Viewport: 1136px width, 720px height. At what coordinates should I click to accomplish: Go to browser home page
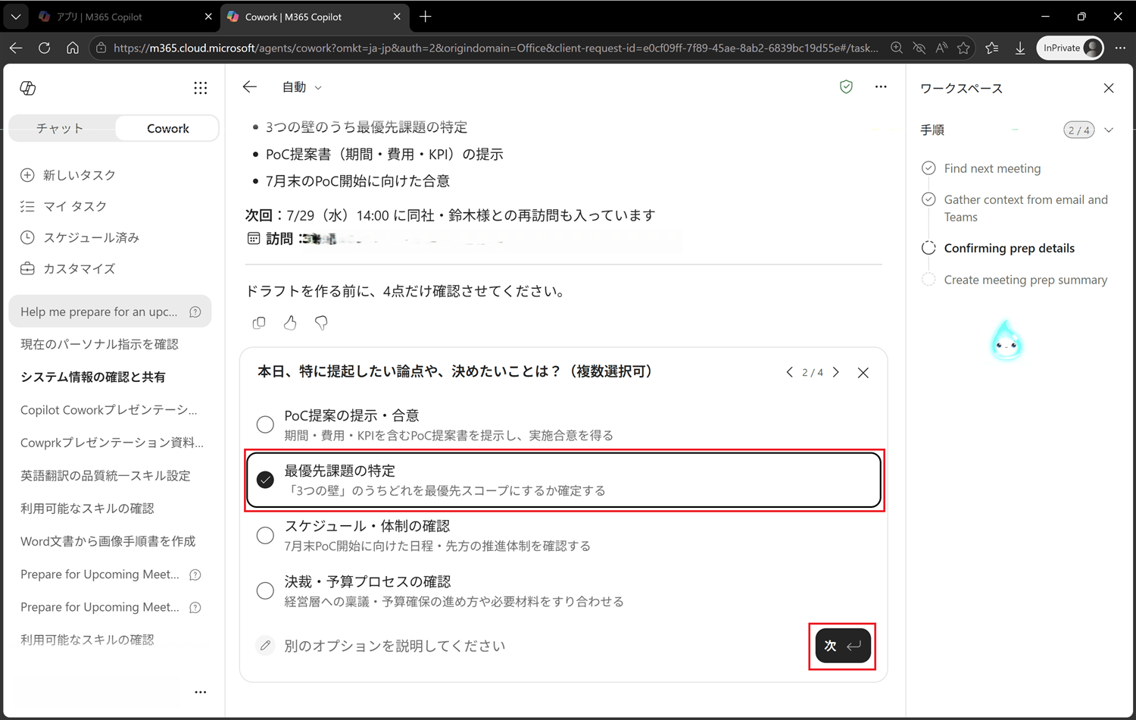click(x=73, y=48)
